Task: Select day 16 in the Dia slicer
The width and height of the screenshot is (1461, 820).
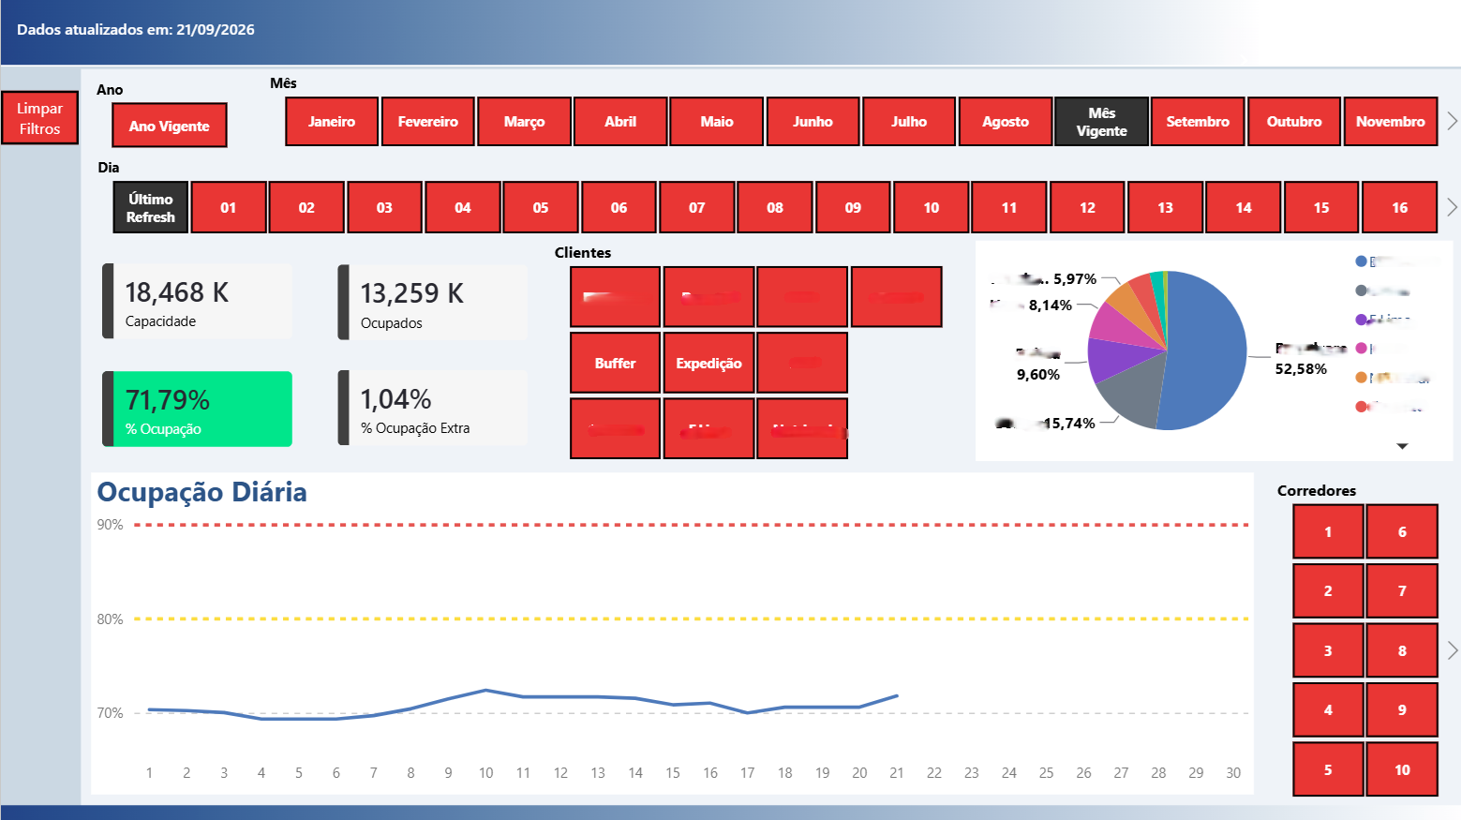Action: [1399, 207]
